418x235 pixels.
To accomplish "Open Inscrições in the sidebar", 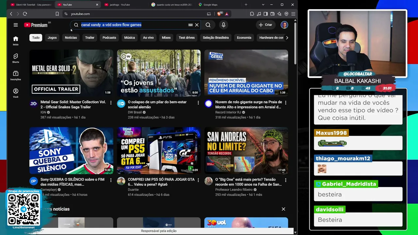I will [16, 76].
